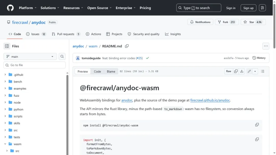This screenshot has width=276, height=155.
Task: Open the main branch selector
Action: point(30,57)
